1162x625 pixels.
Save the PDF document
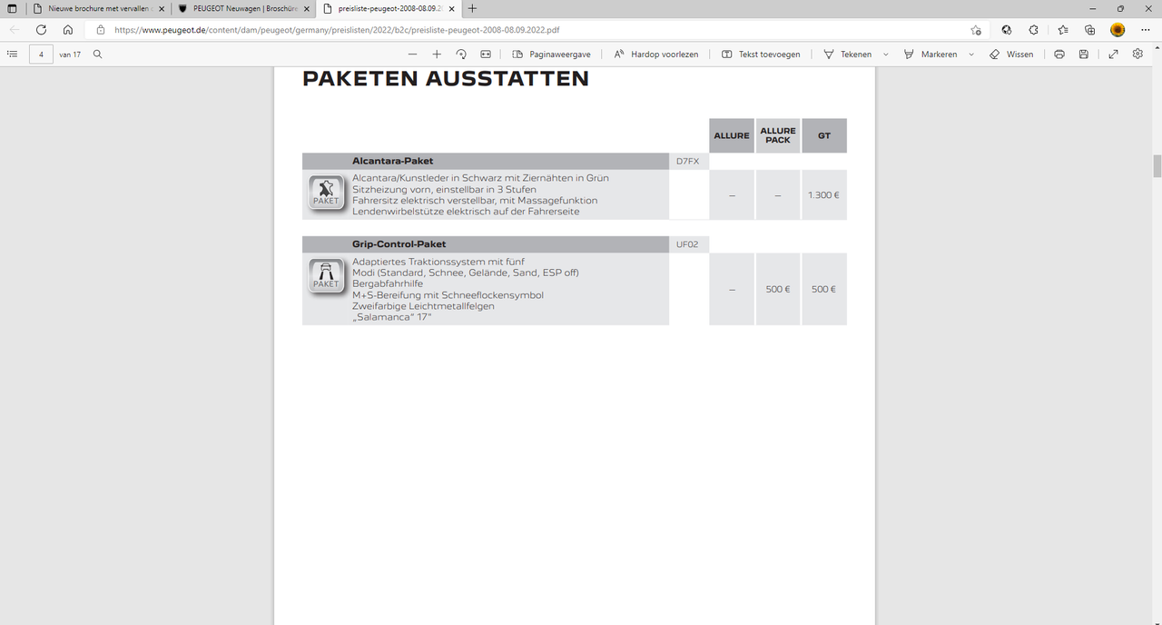click(1084, 55)
